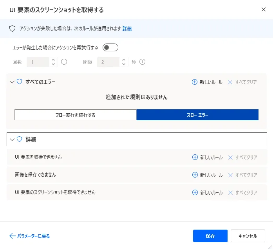The width and height of the screenshot is (273, 250).
Task: Click the 間隔 number input field
Action: 108,62
